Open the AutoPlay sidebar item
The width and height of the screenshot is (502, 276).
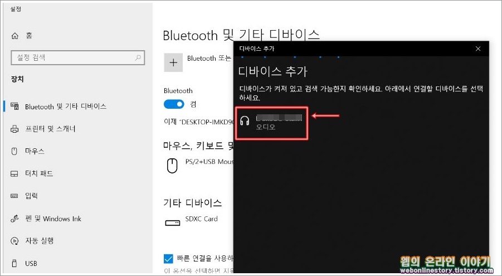(40, 241)
